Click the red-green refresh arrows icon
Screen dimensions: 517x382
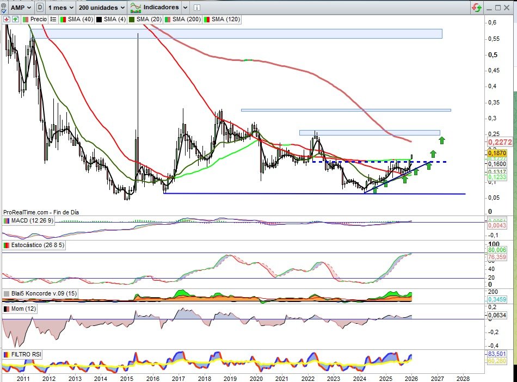click(x=476, y=7)
